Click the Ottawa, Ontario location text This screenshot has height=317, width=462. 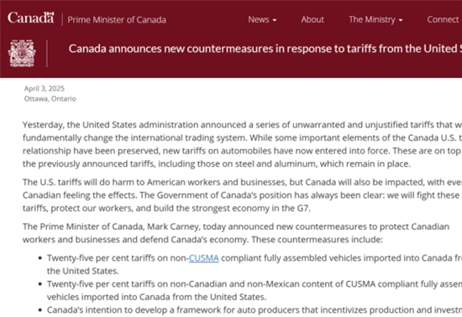50,98
